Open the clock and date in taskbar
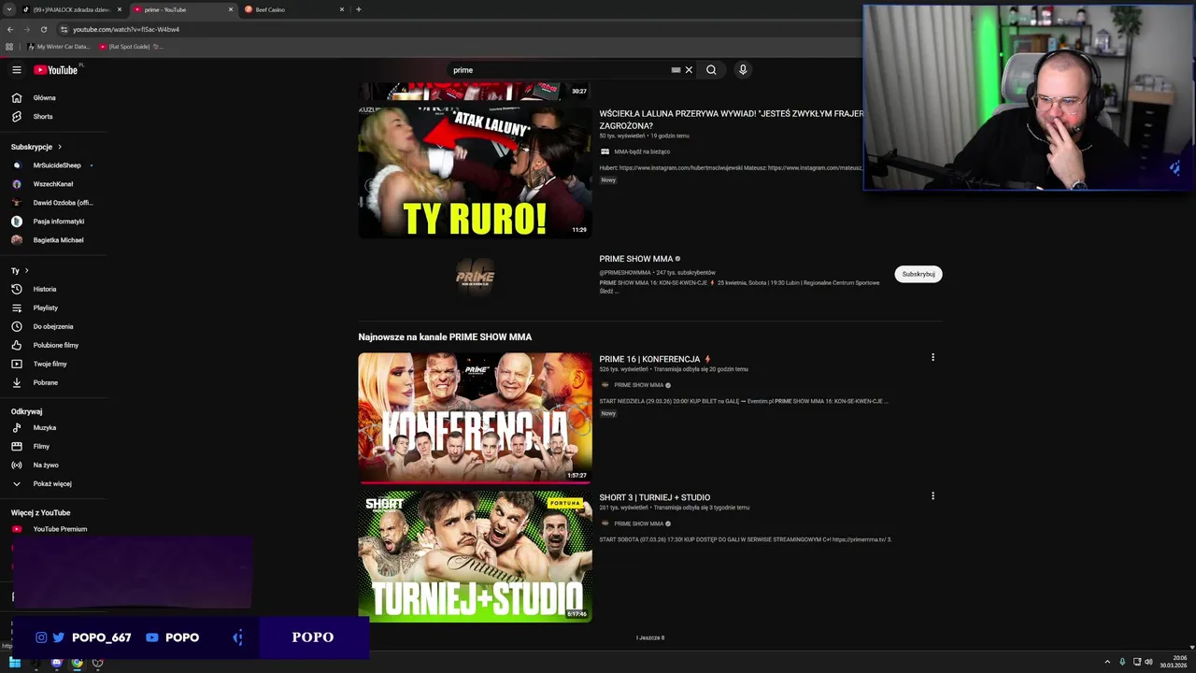Viewport: 1196px width, 673px height. click(x=1174, y=663)
